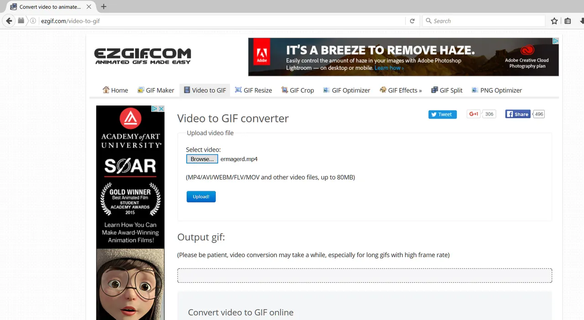Click the Google G+1 button
Viewport: 584px width, 320px height.
coord(474,114)
